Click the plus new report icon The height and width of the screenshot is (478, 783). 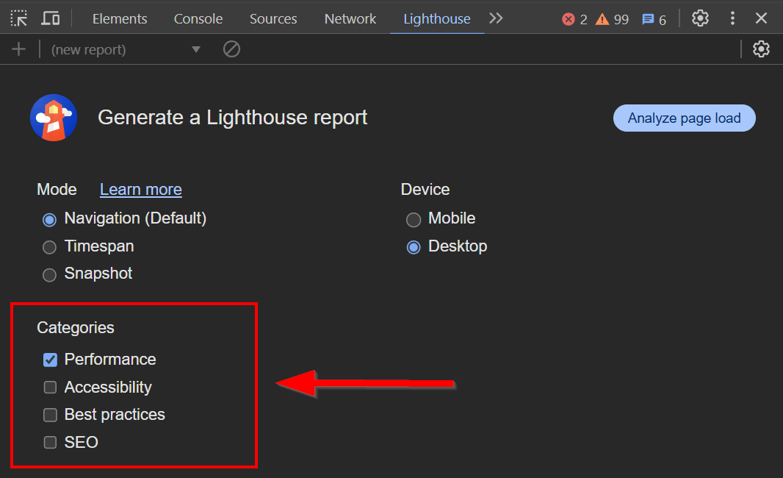point(19,49)
